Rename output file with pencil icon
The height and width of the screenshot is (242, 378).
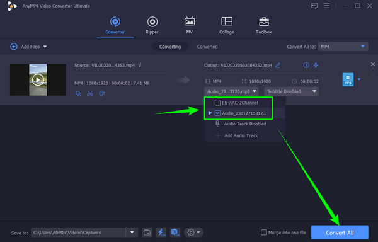tap(277, 66)
